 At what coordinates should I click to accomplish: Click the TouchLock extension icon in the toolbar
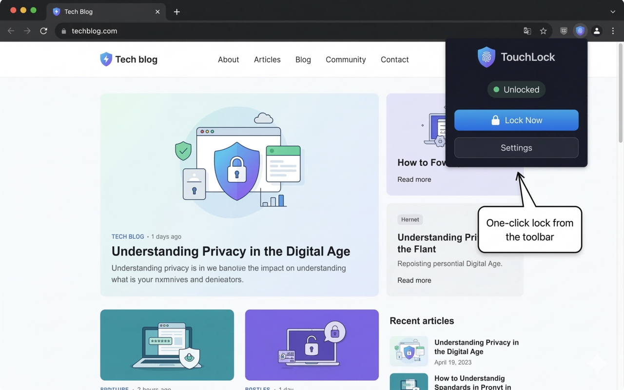pos(580,31)
